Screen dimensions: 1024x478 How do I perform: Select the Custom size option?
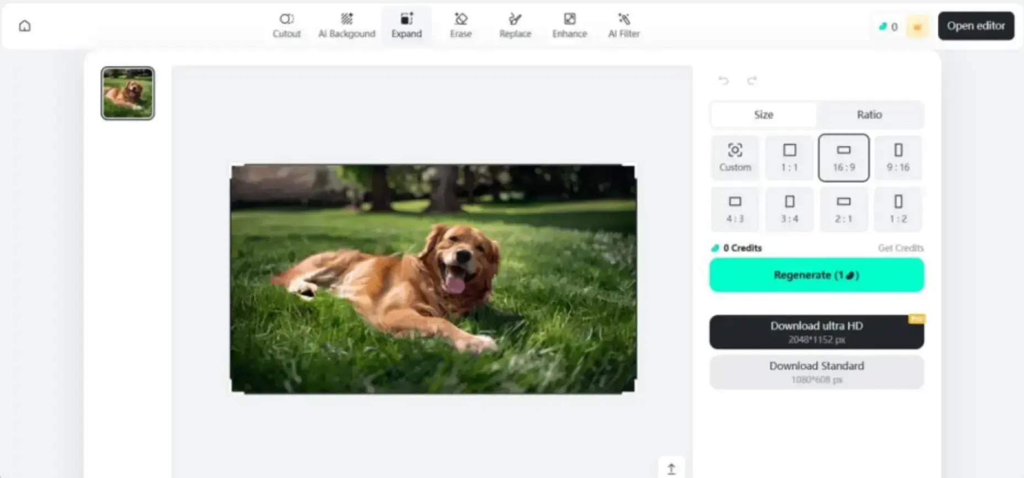(x=735, y=157)
